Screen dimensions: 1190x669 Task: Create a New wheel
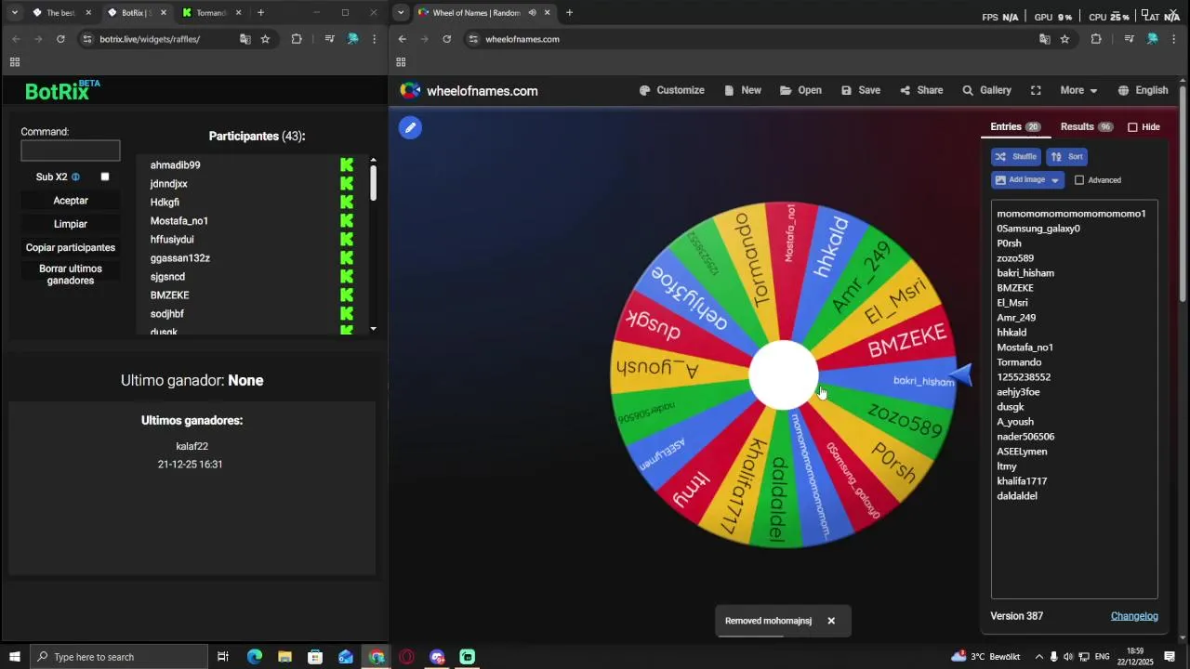tap(742, 90)
